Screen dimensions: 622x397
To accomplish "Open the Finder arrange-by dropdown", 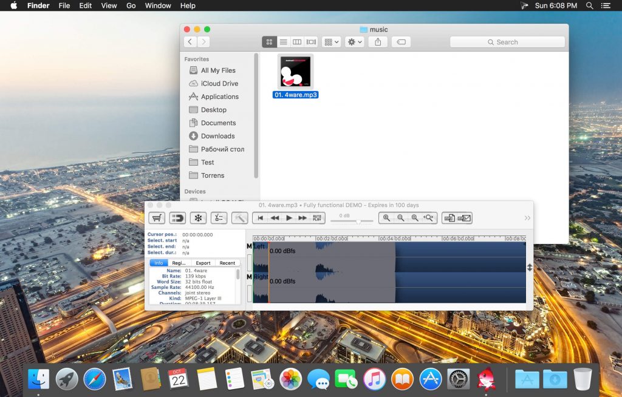I will (x=330, y=42).
